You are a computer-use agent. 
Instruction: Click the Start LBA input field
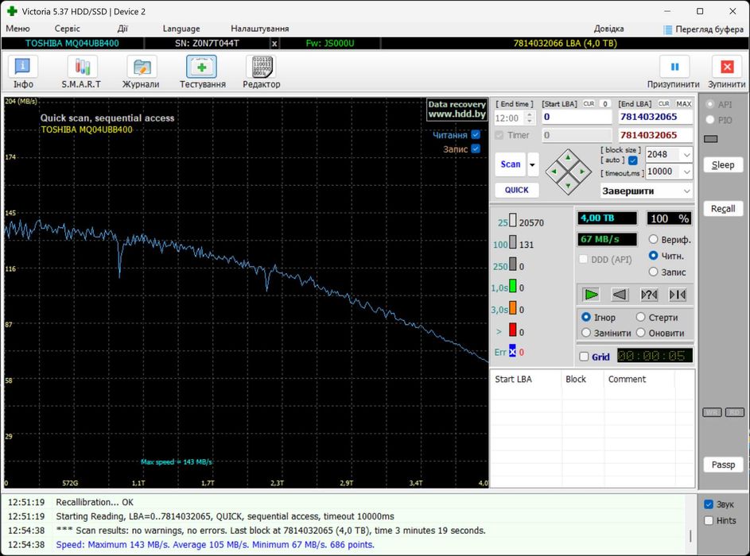click(x=577, y=117)
